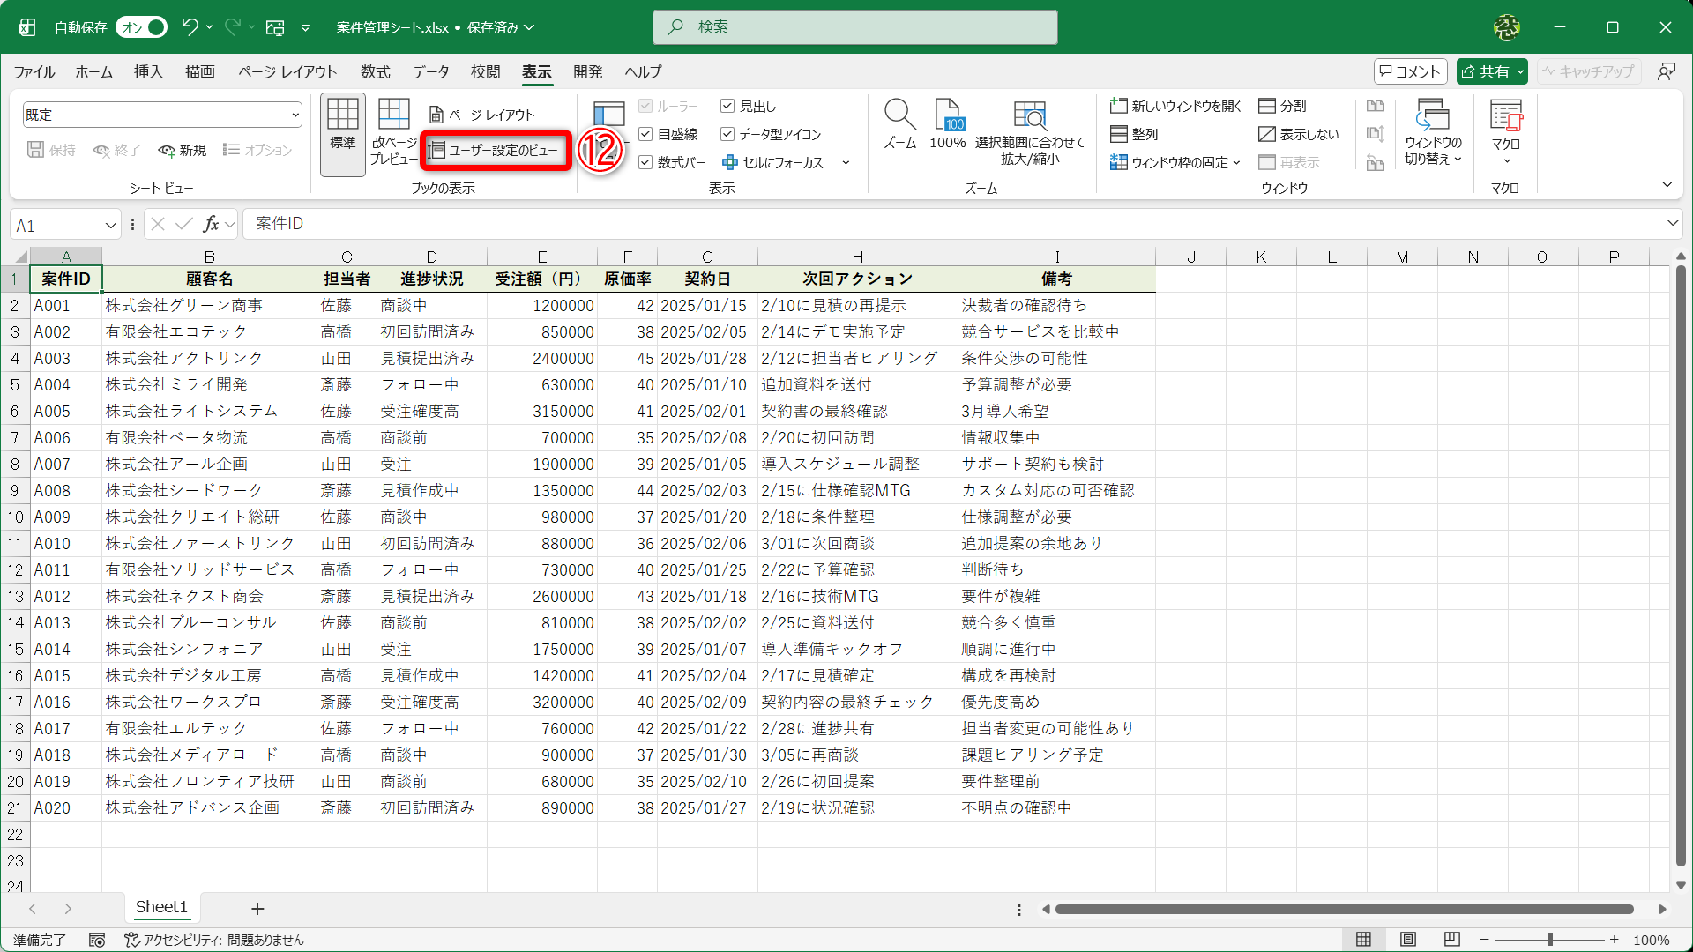Click the zoom slider in status bar
Image resolution: width=1693 pixels, height=952 pixels.
[x=1549, y=940]
